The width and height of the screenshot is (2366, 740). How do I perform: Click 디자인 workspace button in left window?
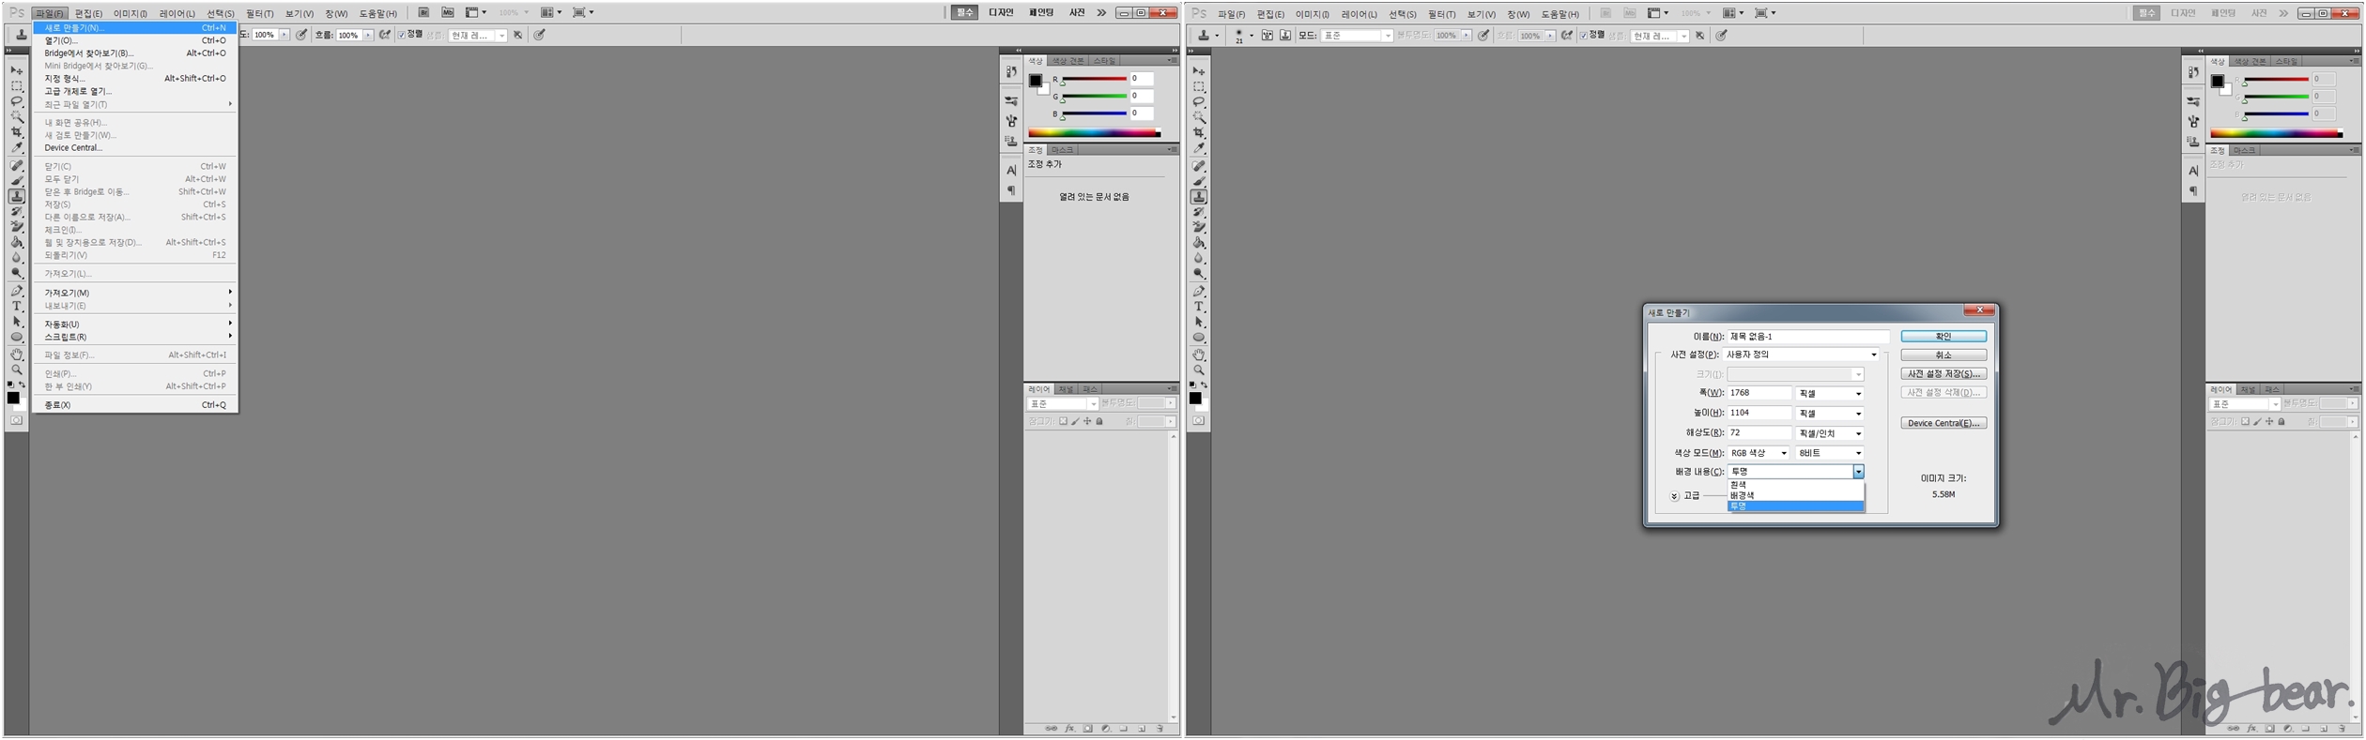1001,12
